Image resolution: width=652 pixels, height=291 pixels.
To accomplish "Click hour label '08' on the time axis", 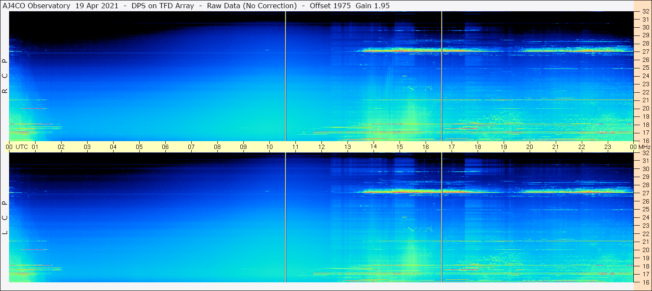I will [x=217, y=147].
